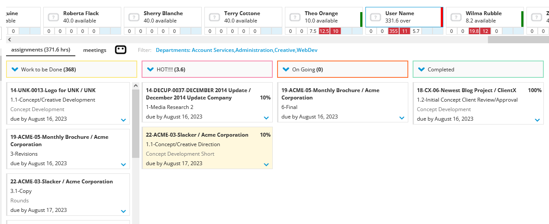549x224 pixels.
Task: Collapse the On Going column chevron
Action: tap(286, 69)
